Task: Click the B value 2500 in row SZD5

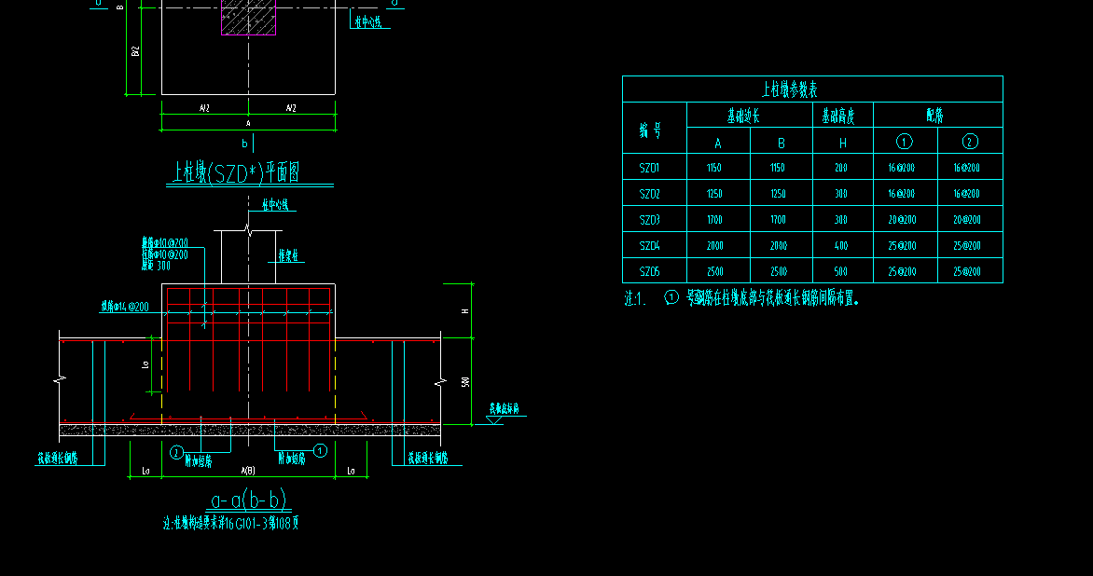Action: (x=778, y=271)
